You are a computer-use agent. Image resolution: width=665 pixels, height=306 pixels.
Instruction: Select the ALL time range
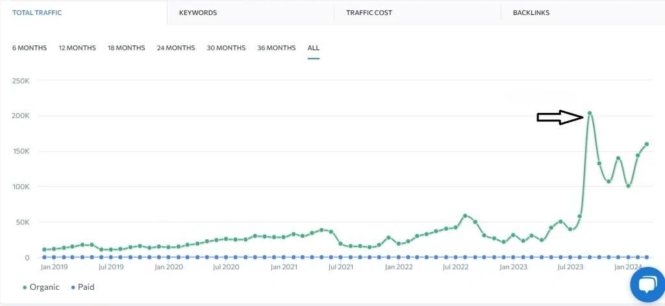coord(314,48)
